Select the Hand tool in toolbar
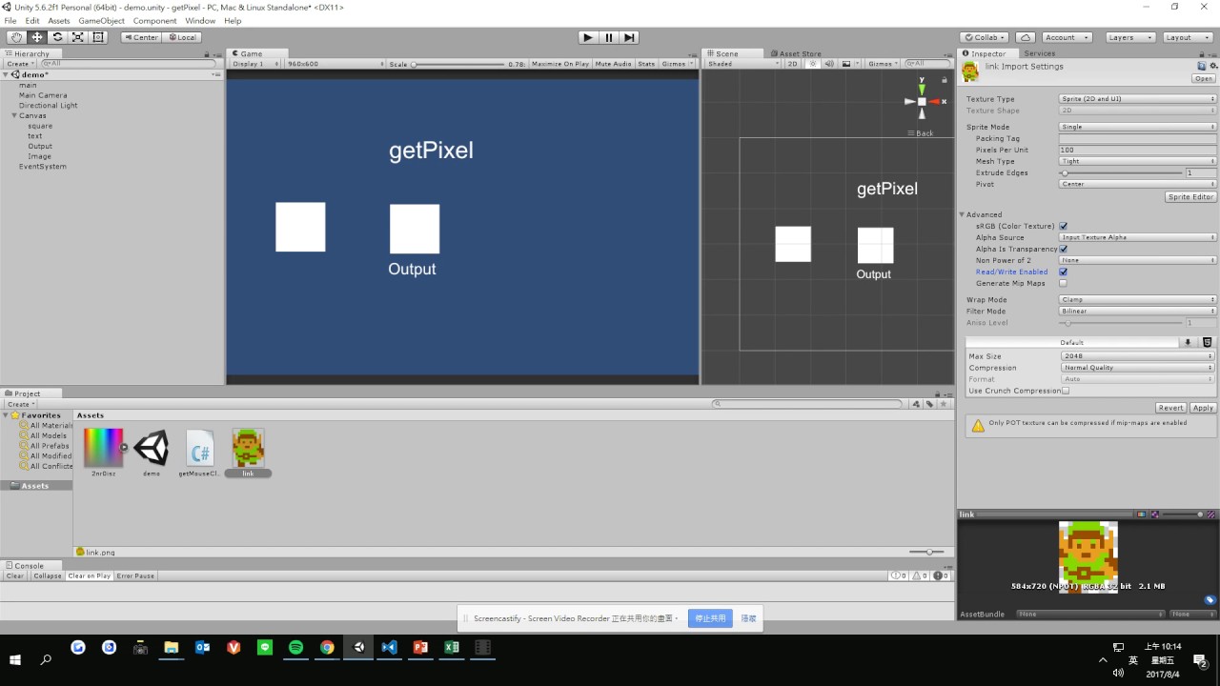 pyautogui.click(x=16, y=37)
